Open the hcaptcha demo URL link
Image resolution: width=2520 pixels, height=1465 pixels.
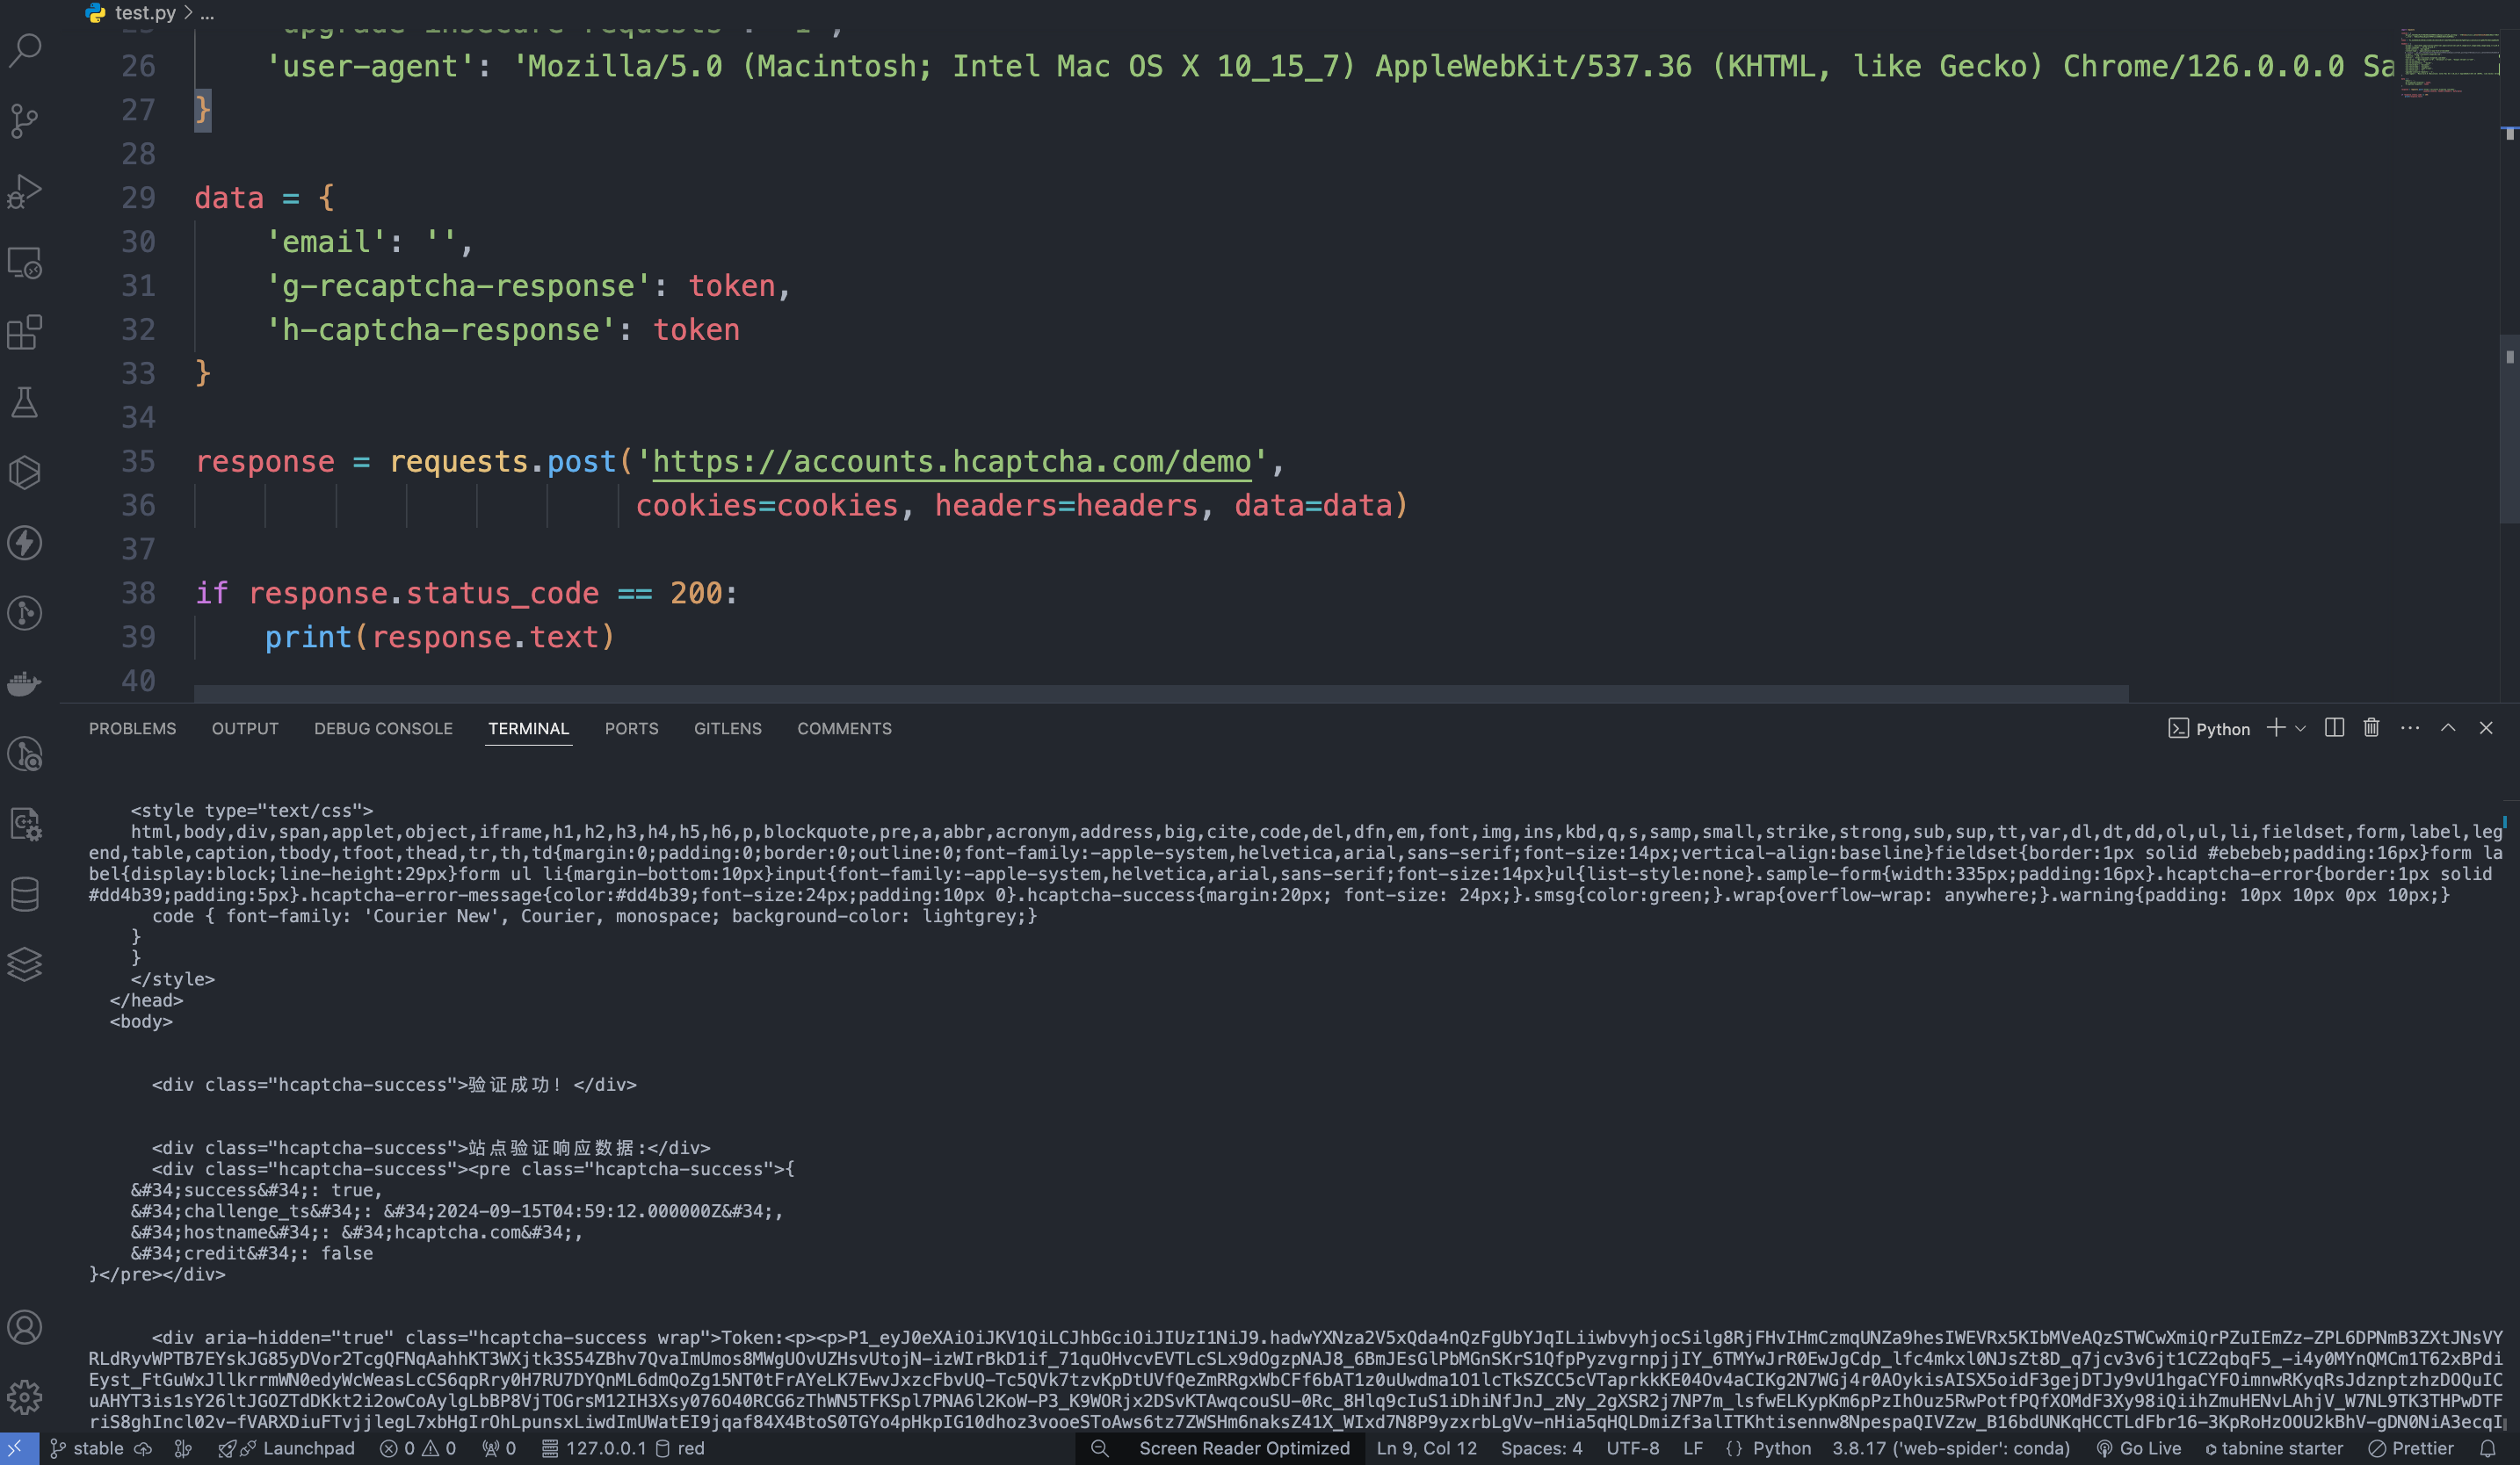coord(951,462)
